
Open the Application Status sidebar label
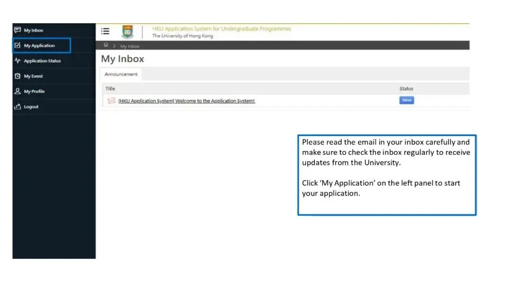pos(42,61)
